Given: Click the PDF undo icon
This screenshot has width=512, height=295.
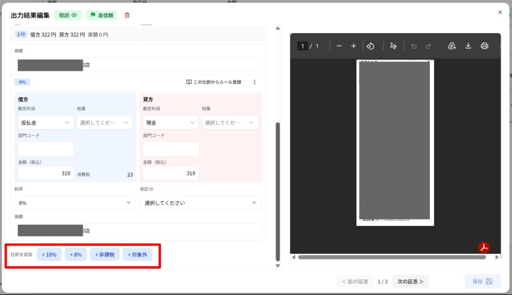Looking at the screenshot, I should coord(414,46).
